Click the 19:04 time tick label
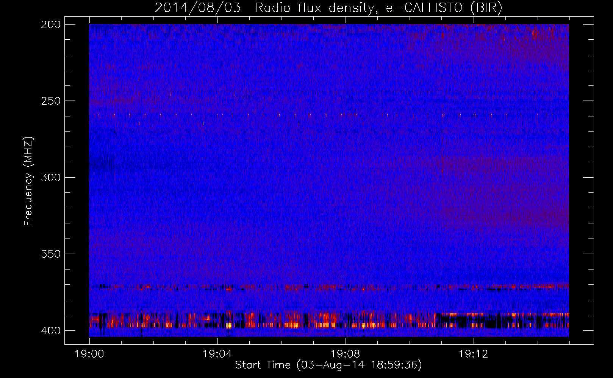Screen dimensions: 613x378 (x=217, y=354)
